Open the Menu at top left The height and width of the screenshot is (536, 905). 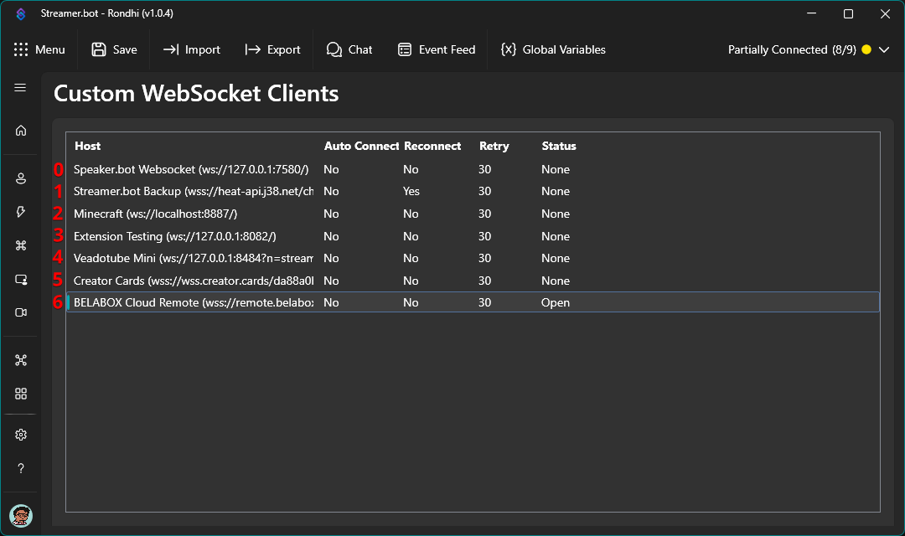pyautogui.click(x=41, y=49)
